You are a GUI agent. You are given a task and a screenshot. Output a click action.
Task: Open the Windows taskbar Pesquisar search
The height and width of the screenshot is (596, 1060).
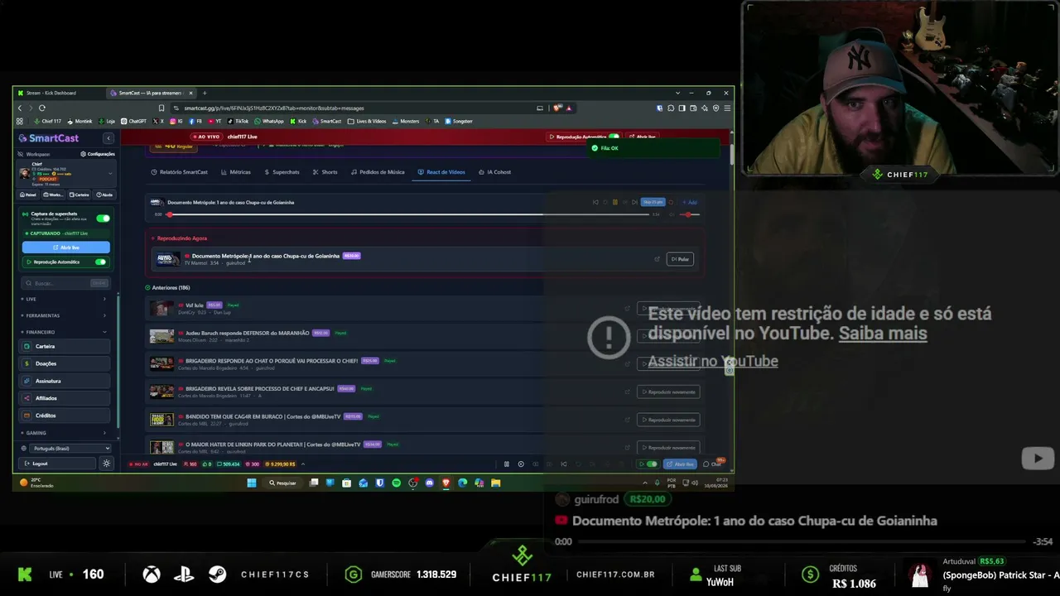click(284, 483)
